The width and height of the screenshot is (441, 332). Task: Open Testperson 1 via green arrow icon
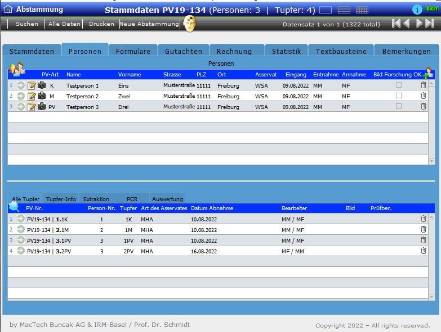(20, 85)
